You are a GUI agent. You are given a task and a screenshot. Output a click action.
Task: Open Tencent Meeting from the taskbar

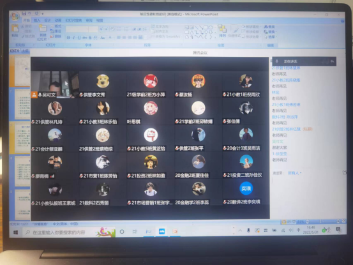coord(162,231)
